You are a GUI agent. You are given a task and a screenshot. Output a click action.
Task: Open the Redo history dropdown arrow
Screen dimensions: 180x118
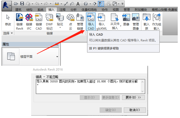point(50,4)
